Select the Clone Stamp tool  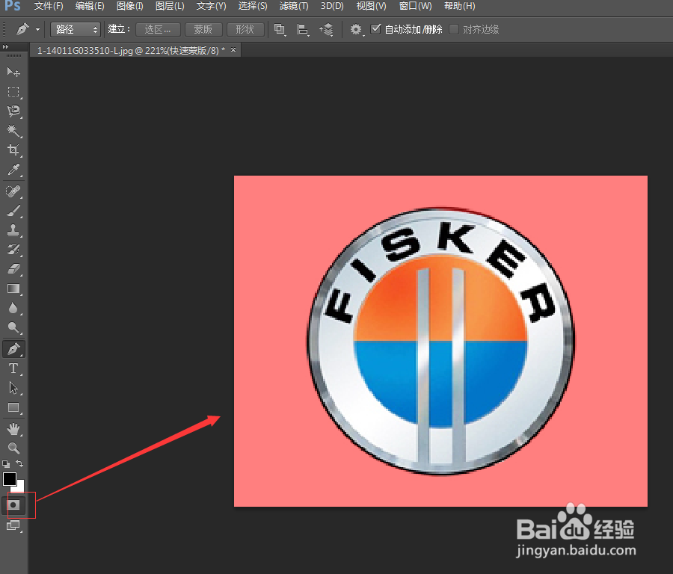[x=13, y=230]
